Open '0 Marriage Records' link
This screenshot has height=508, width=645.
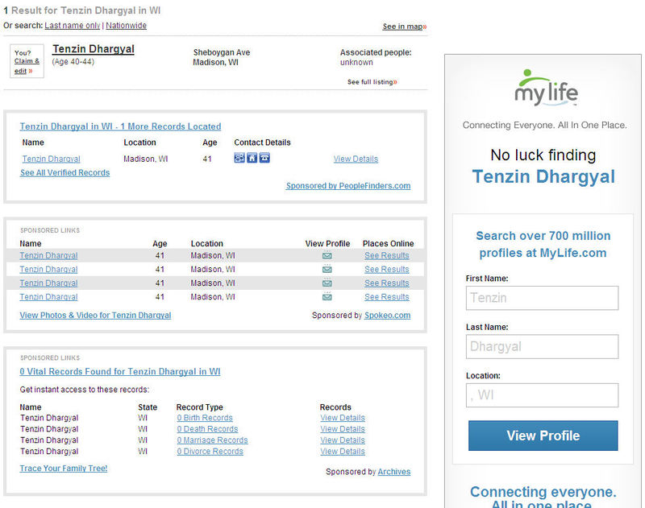coord(212,440)
